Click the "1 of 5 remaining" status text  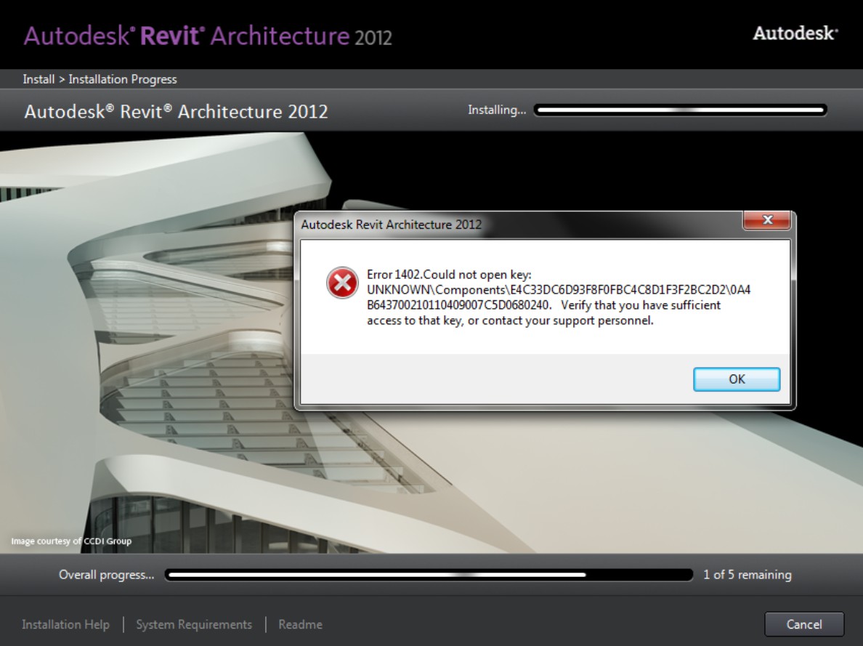click(747, 574)
